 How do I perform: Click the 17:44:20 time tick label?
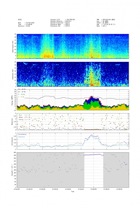coord(81,189)
